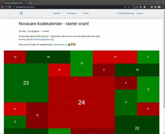
Task: Follow the forhåndsregistrere deg link
Action: click(x=43, y=39)
